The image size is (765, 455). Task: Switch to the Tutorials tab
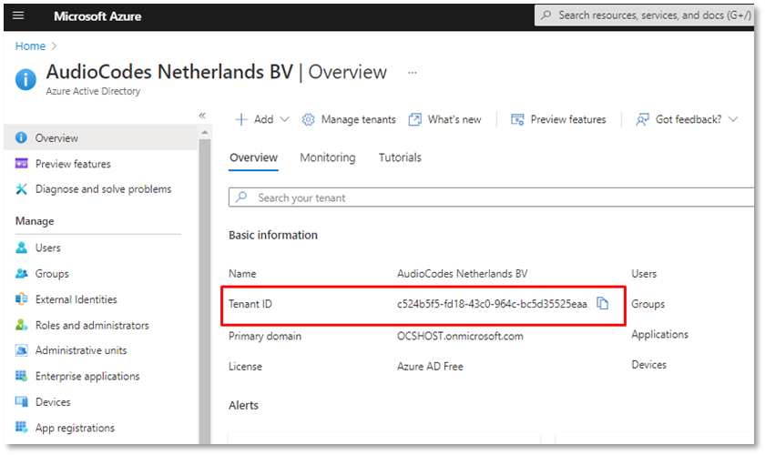tap(400, 158)
